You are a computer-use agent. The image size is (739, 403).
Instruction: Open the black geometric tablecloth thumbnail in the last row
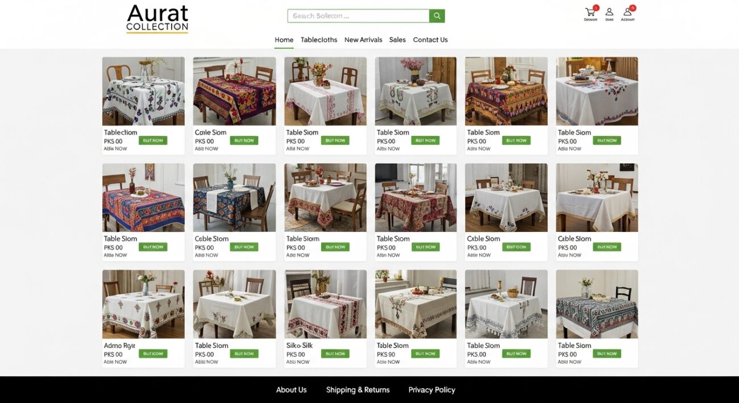coord(597,304)
